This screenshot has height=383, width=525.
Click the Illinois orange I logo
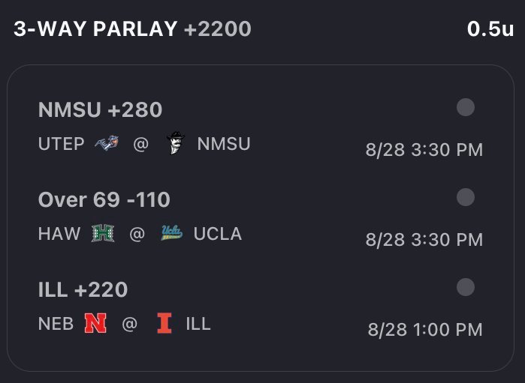tap(164, 323)
